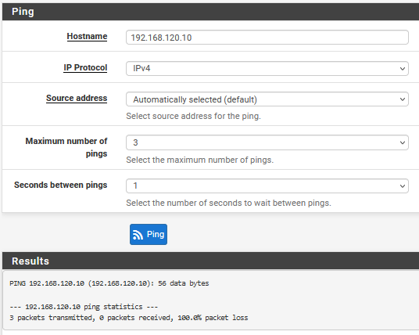Click the Hostname field containing 192.168.120.10
This screenshot has height=335, width=419.
(267, 38)
